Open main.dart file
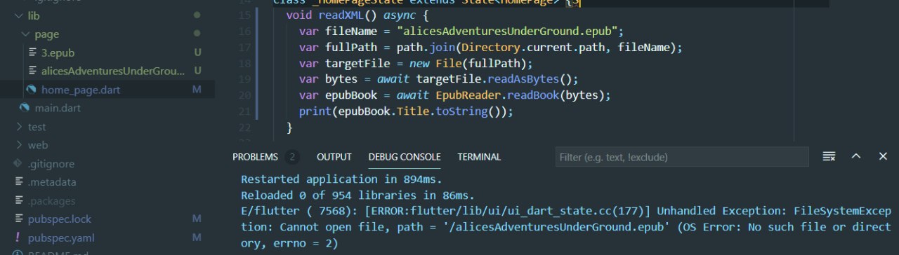 (x=58, y=108)
